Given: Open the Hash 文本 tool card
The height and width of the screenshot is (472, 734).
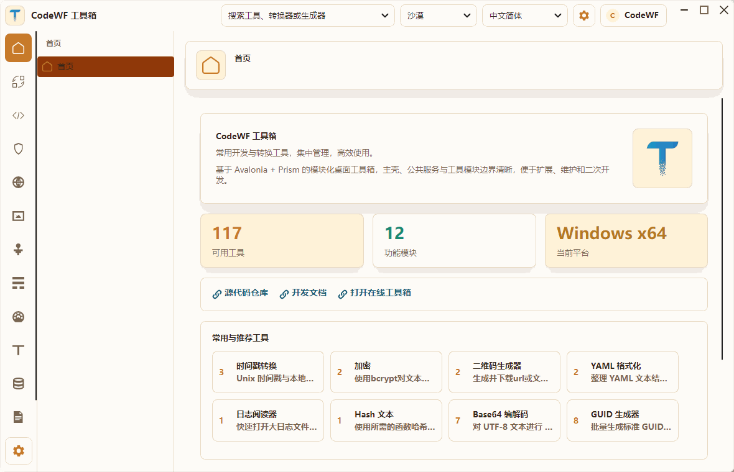Looking at the screenshot, I should pos(386,420).
